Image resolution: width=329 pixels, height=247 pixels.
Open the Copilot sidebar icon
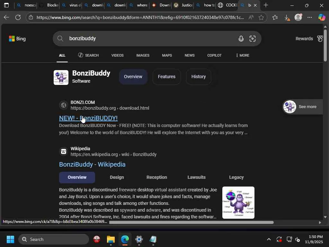pos(322,17)
